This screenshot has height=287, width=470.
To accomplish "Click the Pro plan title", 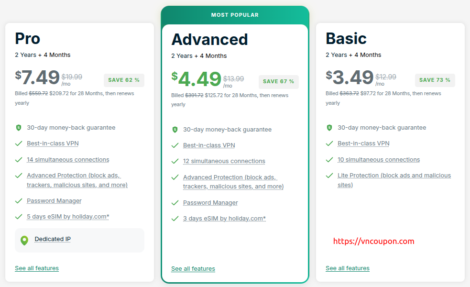I will 28,38.
